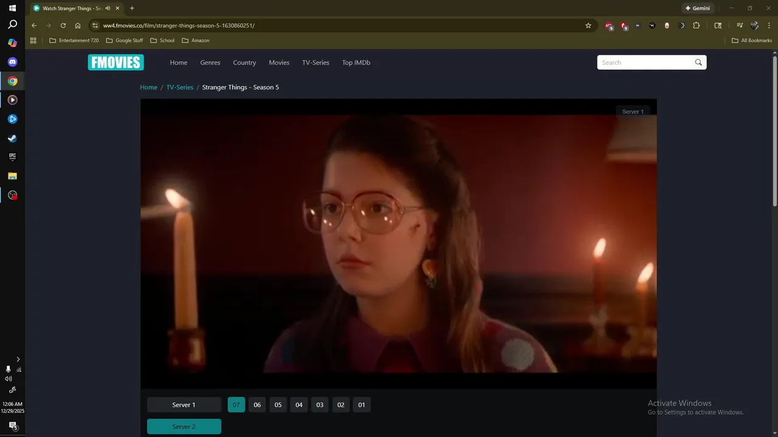Click the FMOVIES logo
Image resolution: width=778 pixels, height=437 pixels.
[x=115, y=63]
